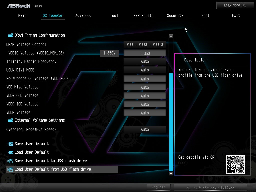Click the Save to USB flash drive icon
The height and width of the screenshot is (192, 256).
[10, 161]
